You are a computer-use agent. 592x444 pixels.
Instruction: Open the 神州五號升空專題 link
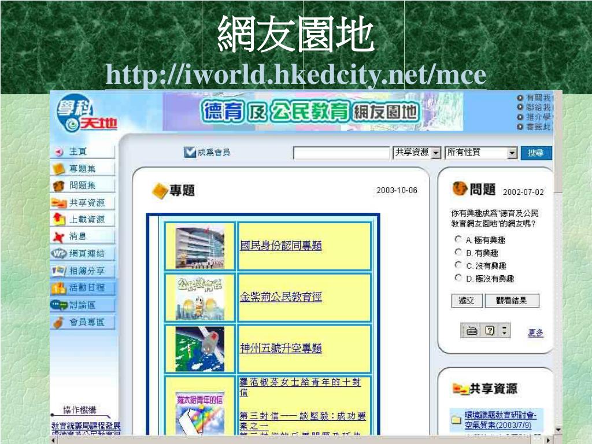tap(281, 348)
